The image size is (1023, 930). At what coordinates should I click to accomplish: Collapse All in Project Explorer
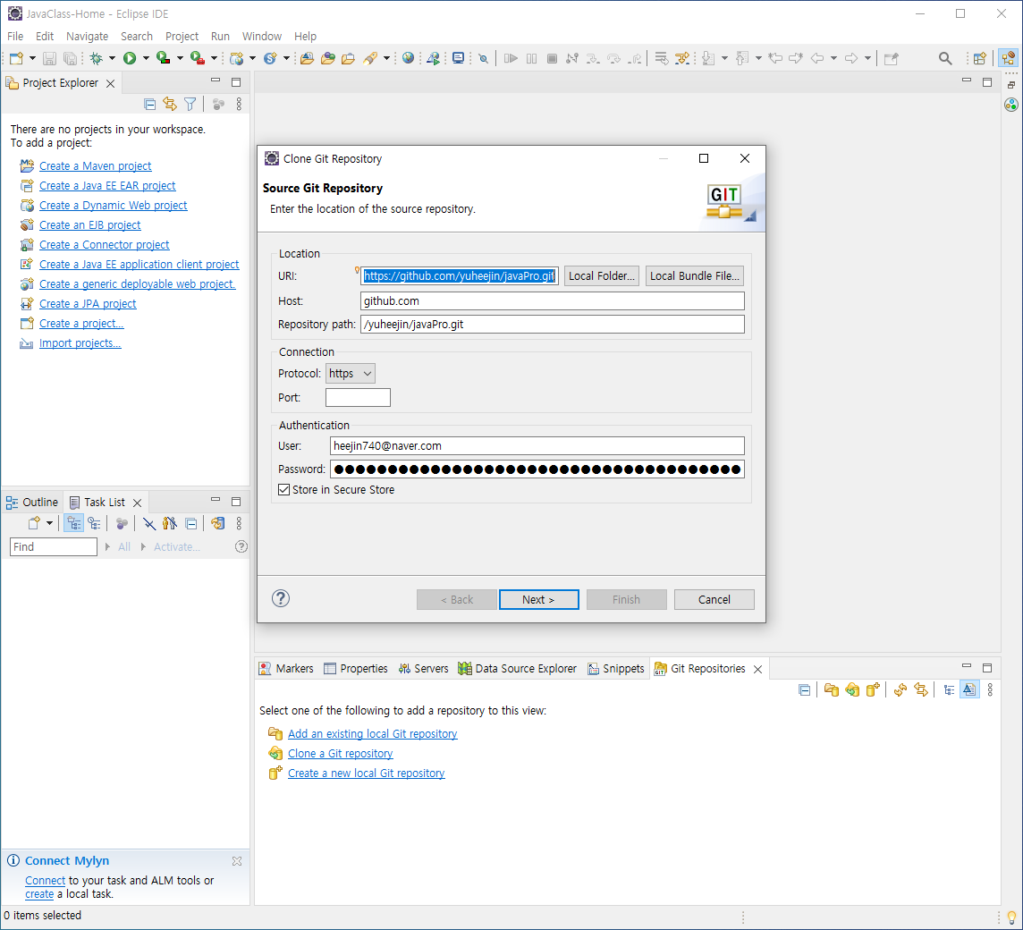pyautogui.click(x=149, y=104)
